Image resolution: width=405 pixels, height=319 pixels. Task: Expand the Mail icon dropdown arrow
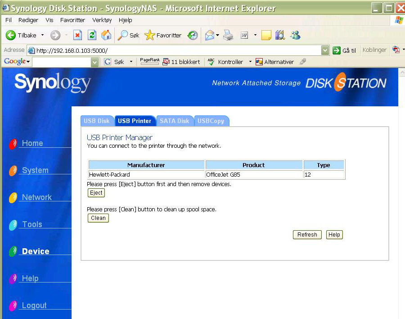(x=218, y=35)
